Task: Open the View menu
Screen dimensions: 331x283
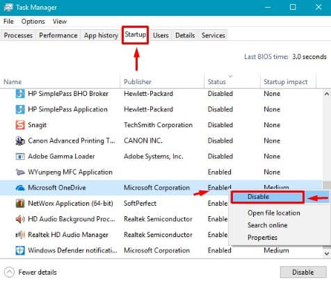Action: 60,22
